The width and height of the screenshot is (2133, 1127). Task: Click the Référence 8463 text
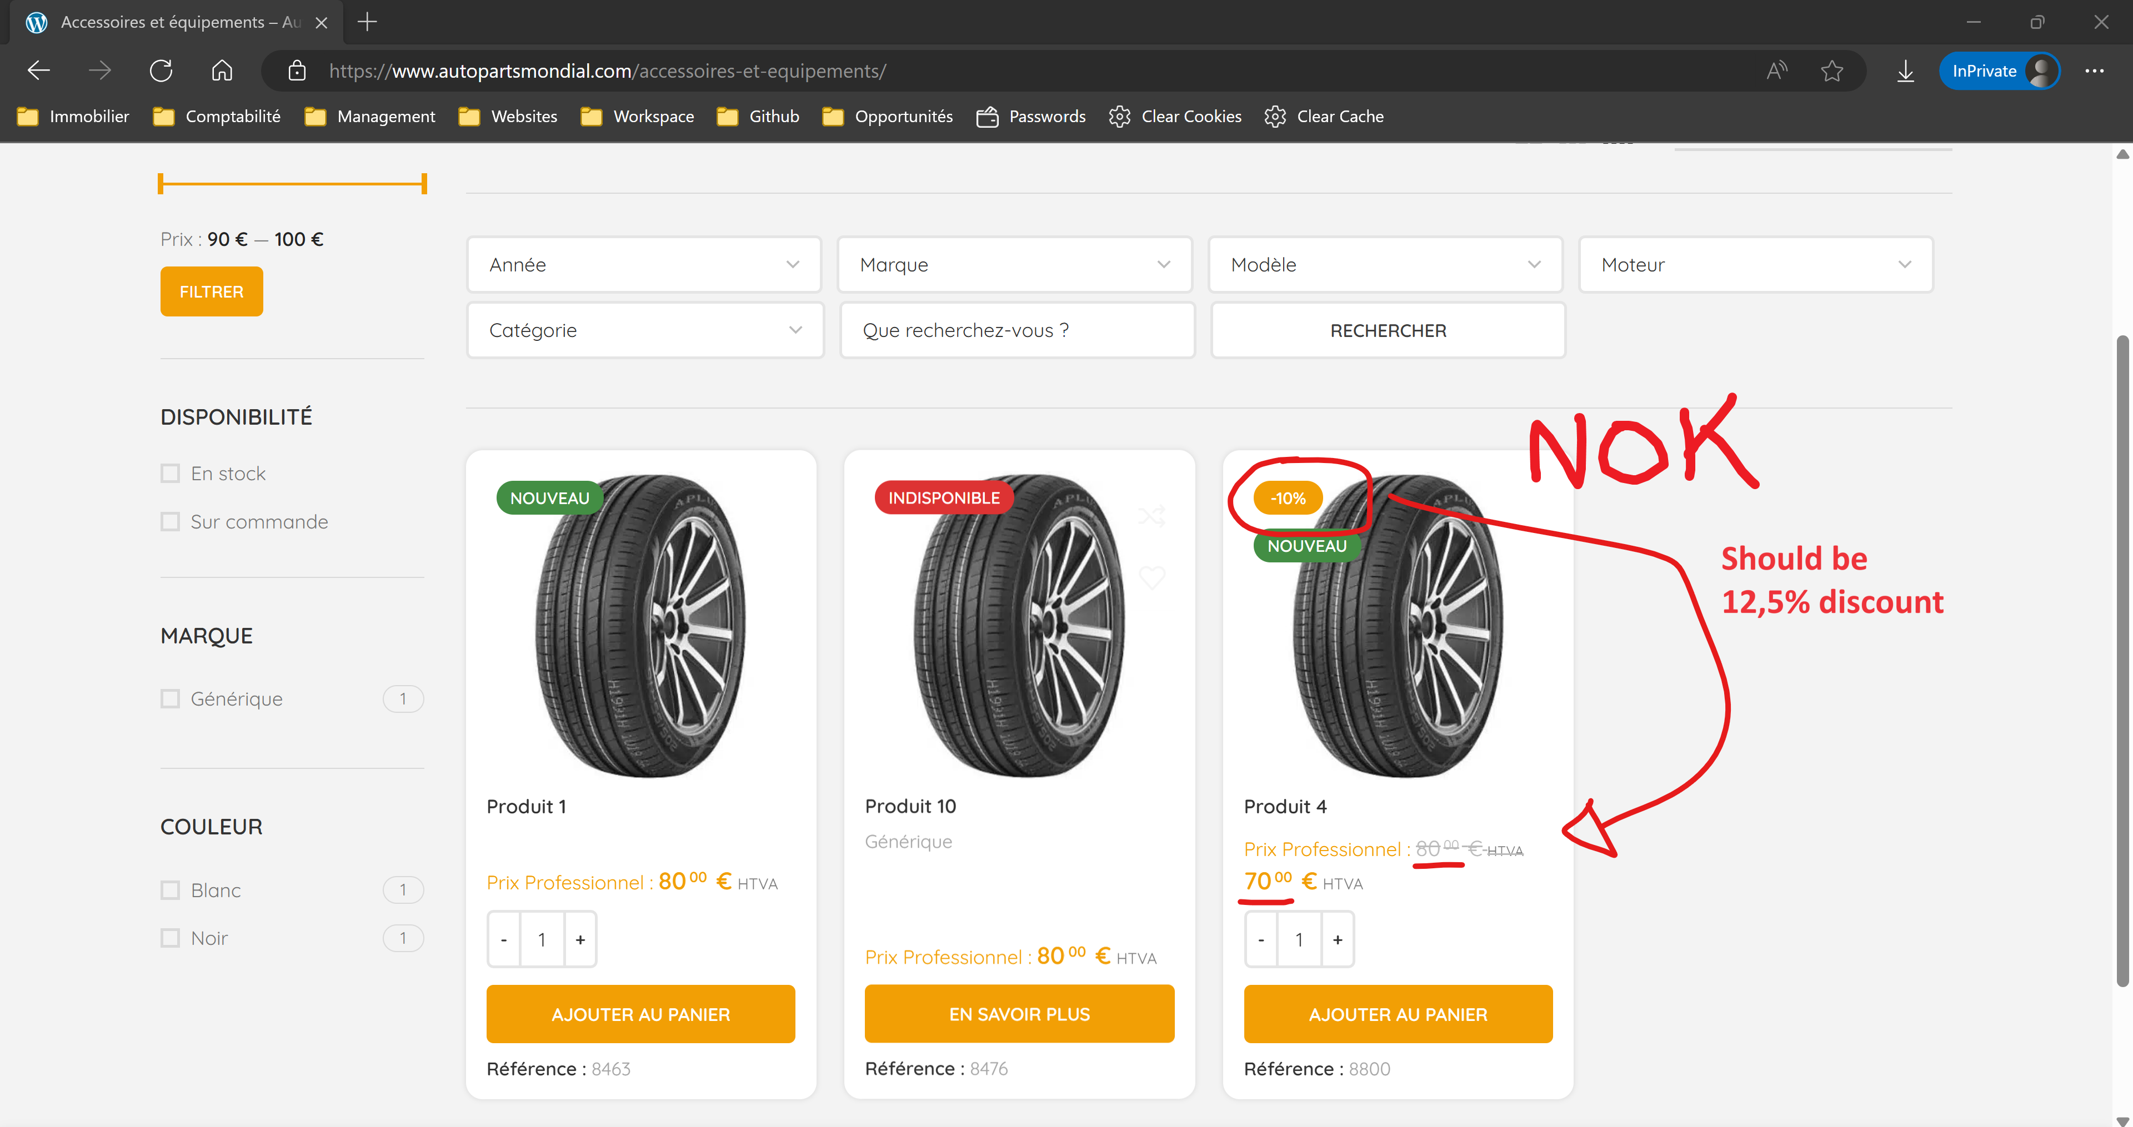[558, 1069]
